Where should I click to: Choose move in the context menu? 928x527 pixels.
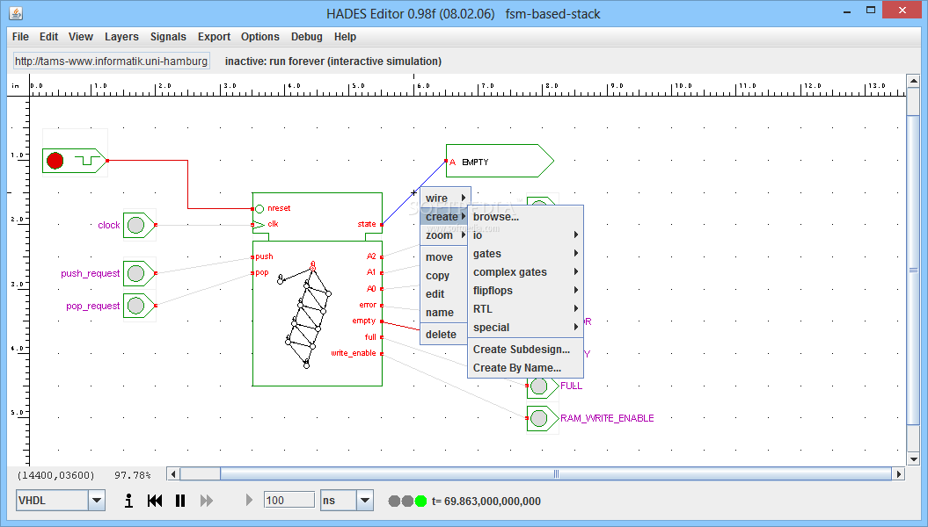pyautogui.click(x=445, y=257)
